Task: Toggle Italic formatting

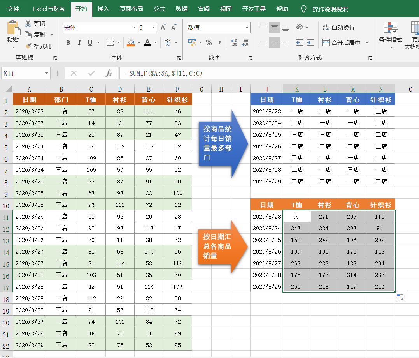Action: point(79,42)
